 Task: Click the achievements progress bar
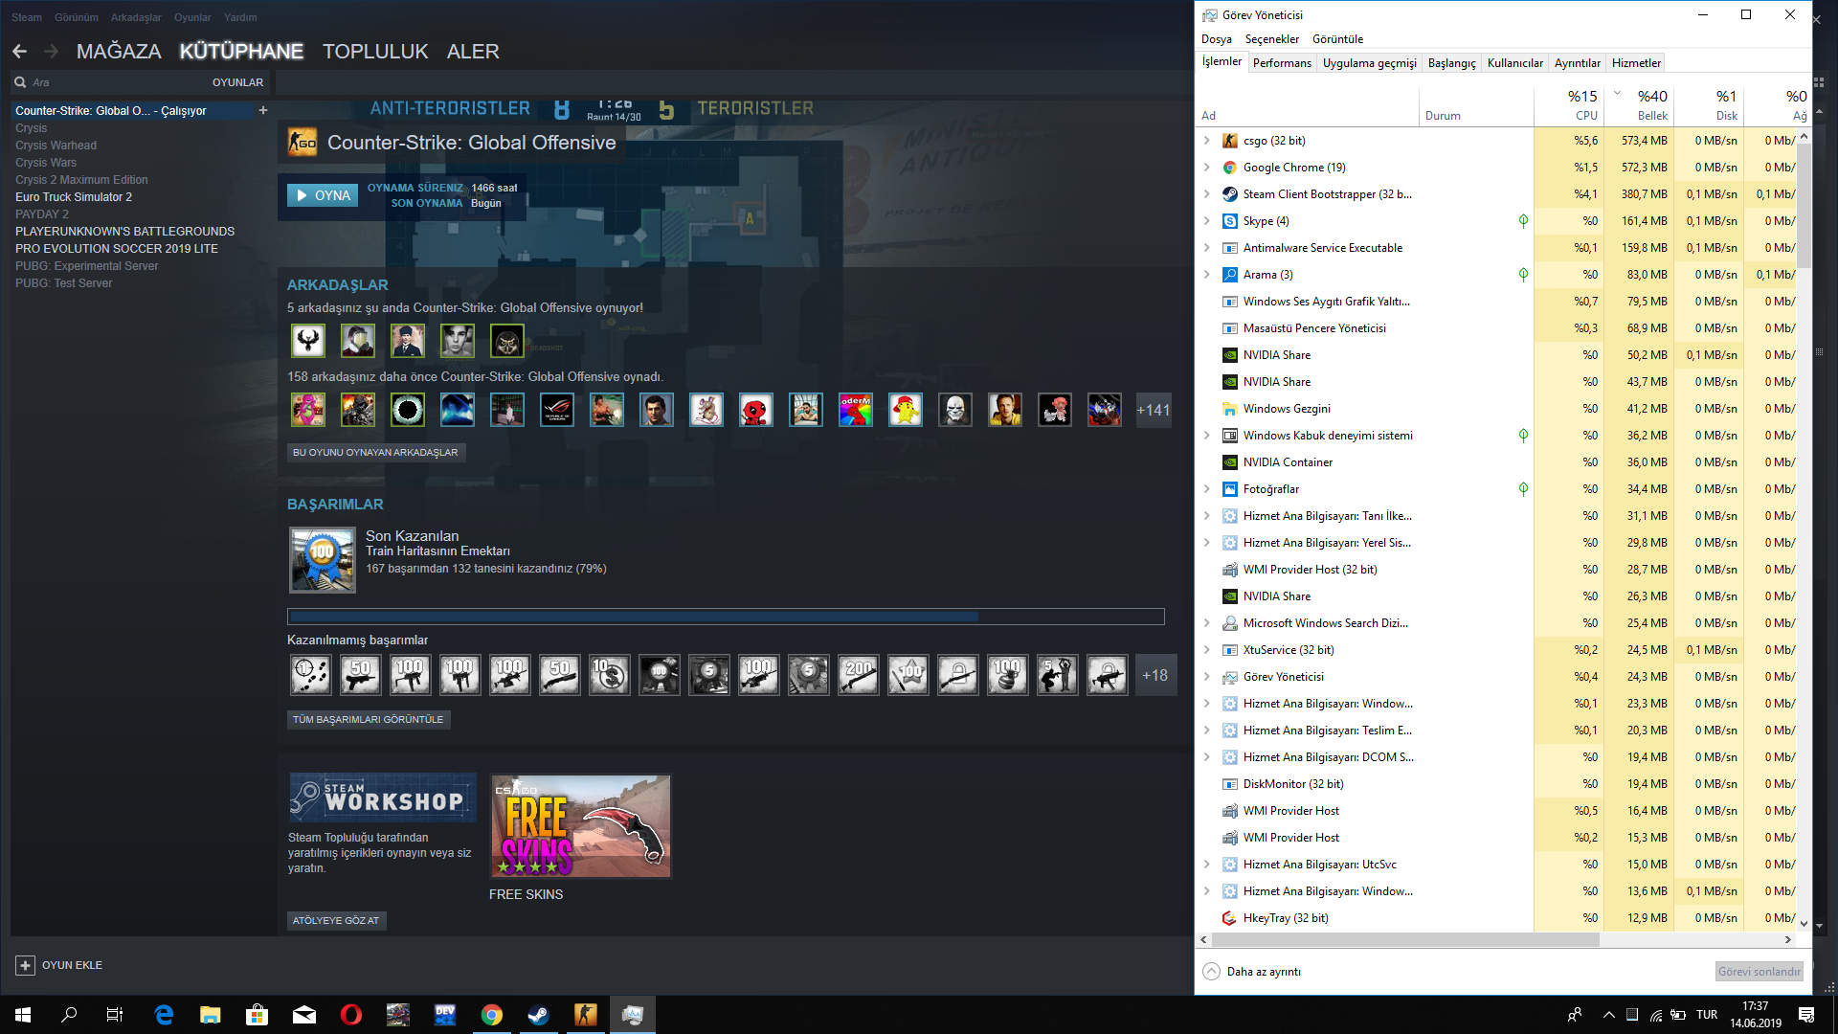click(726, 617)
